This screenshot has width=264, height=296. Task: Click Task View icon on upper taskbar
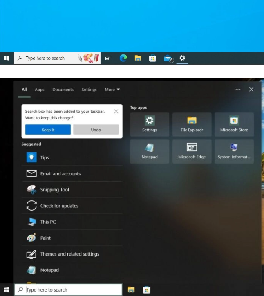coord(108,58)
